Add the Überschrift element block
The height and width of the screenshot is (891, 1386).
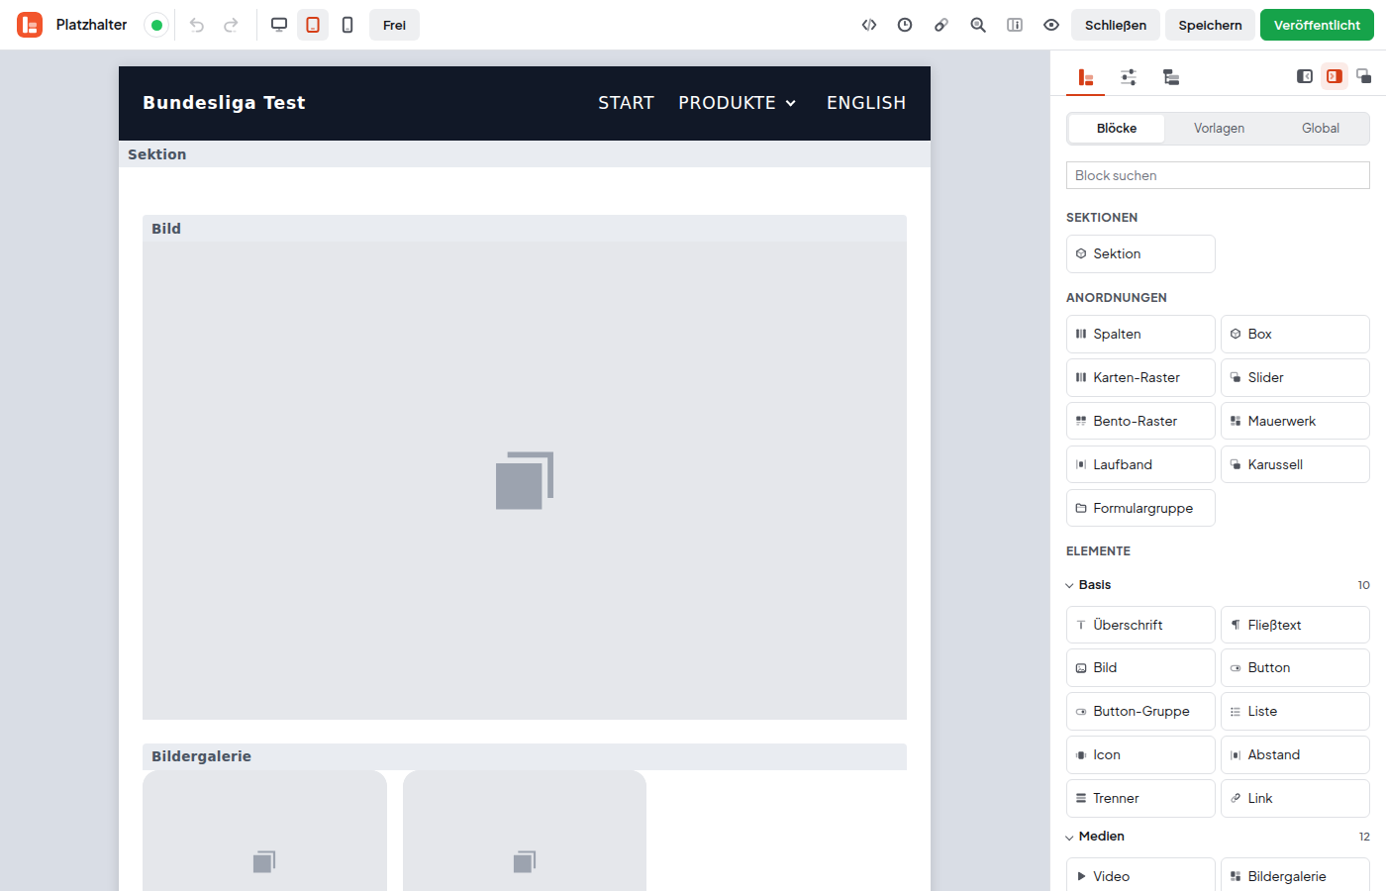pyautogui.click(x=1140, y=626)
